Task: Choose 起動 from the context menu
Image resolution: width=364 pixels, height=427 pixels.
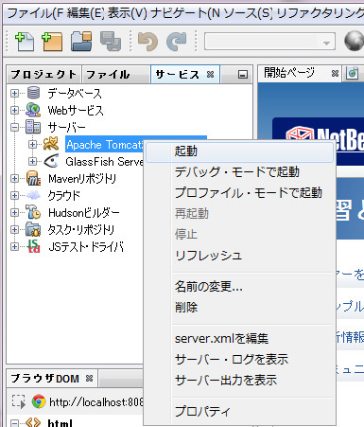Action: (239, 151)
